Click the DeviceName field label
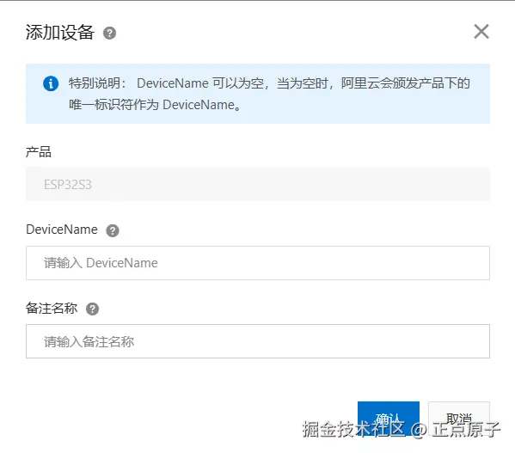Screen dimensions: 515x453 pyautogui.click(x=62, y=230)
